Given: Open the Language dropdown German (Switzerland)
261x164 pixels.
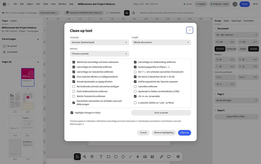Looking at the screenshot, I should click(x=99, y=42).
